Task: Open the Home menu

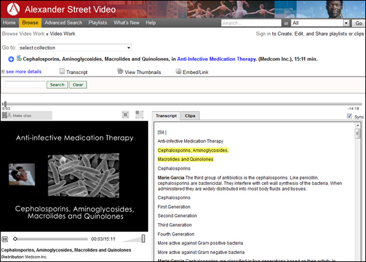Action: (9, 23)
